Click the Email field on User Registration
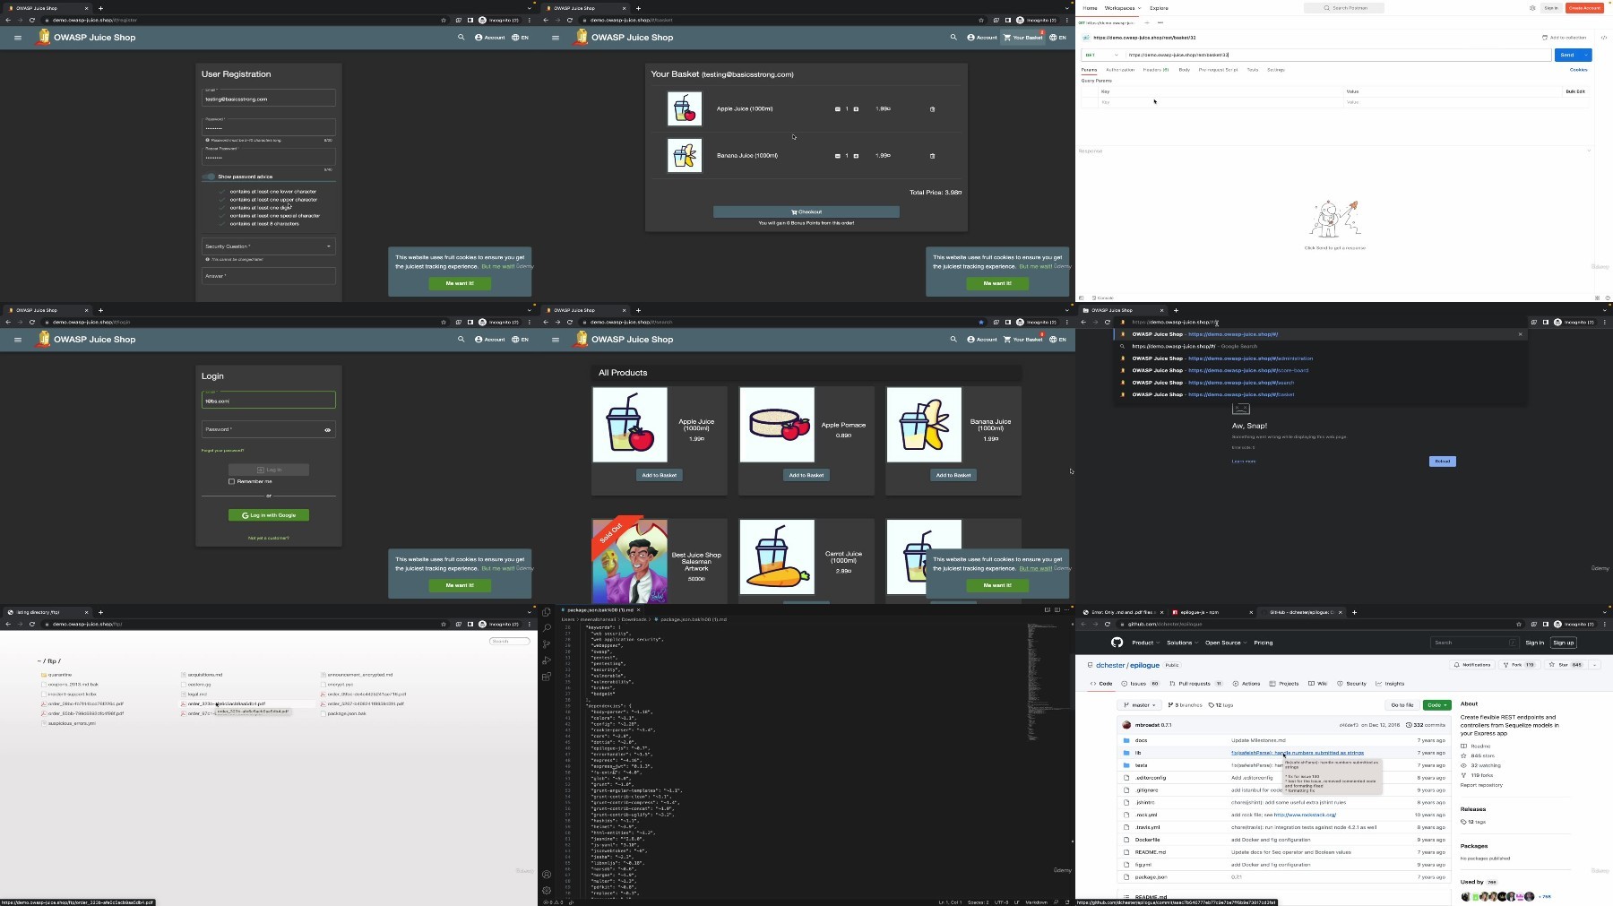This screenshot has width=1613, height=906. (269, 97)
